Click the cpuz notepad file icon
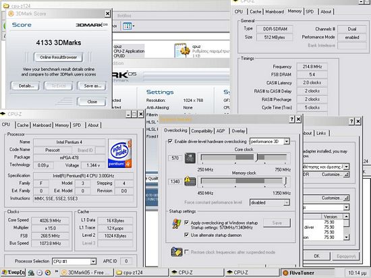This screenshot has width=371, height=278. (x=182, y=50)
